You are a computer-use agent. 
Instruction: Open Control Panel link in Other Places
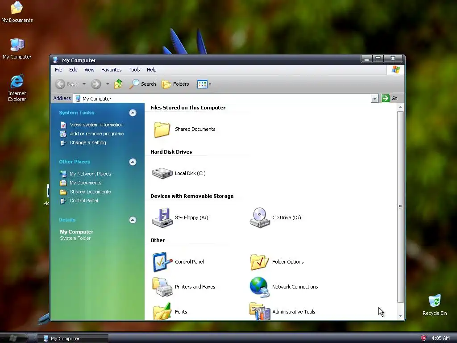click(x=83, y=201)
